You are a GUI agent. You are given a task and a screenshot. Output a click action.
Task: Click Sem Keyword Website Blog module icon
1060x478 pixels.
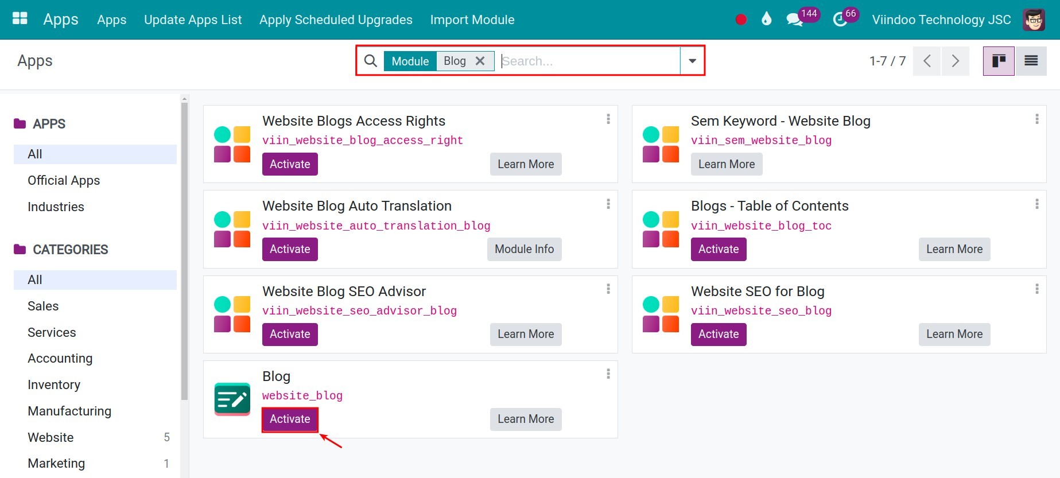pyautogui.click(x=661, y=144)
